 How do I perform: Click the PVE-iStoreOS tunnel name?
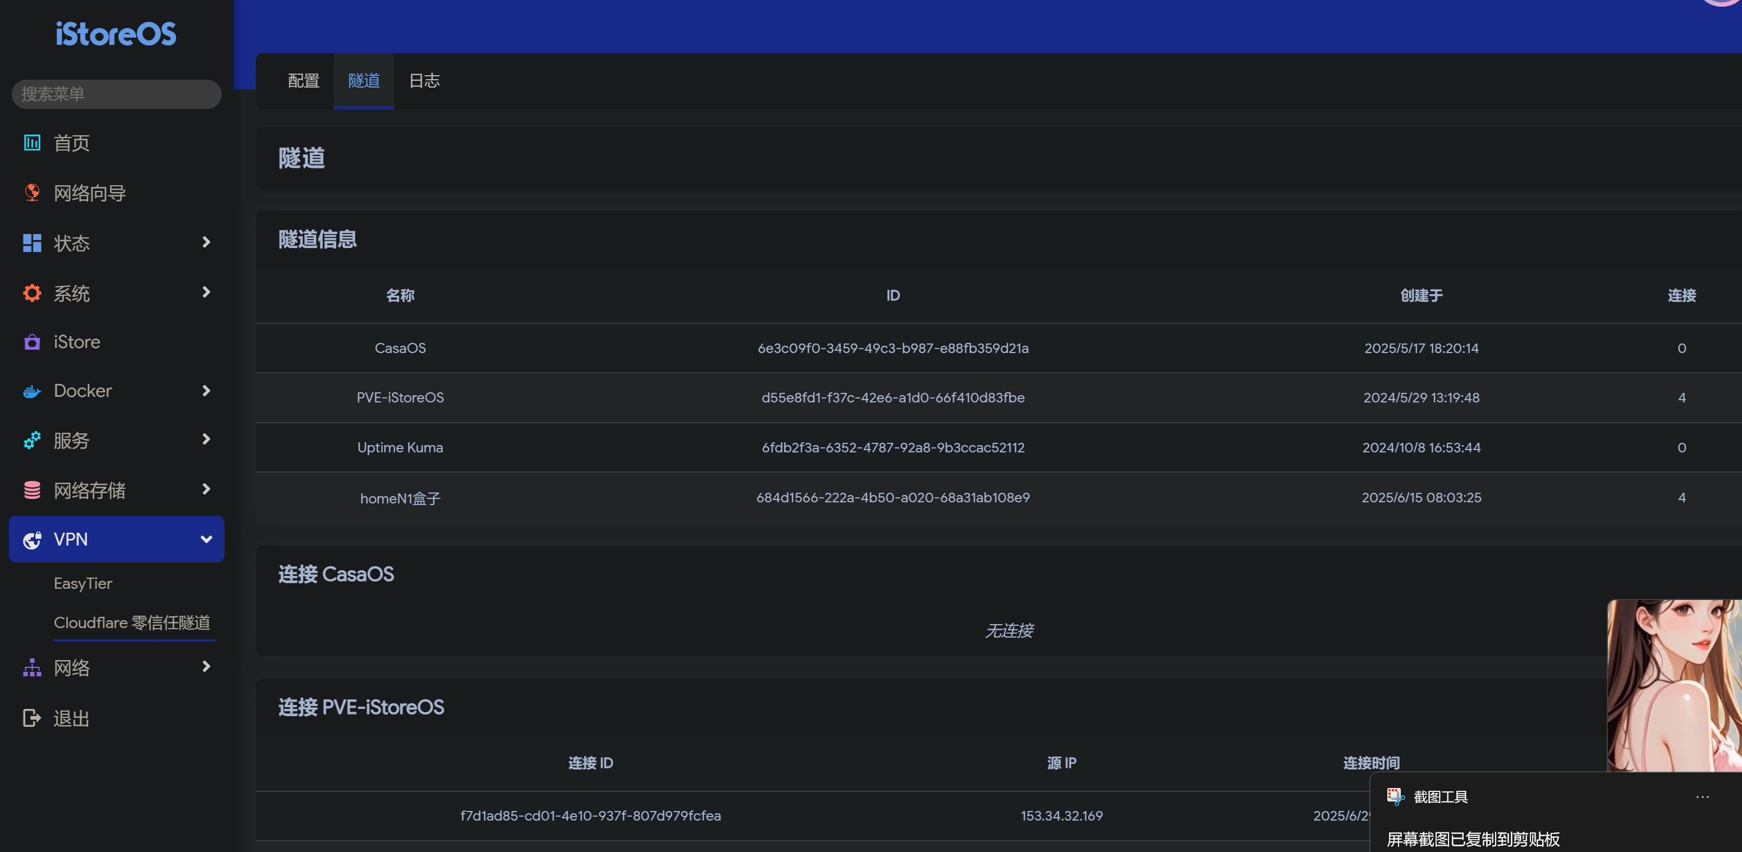pos(400,397)
